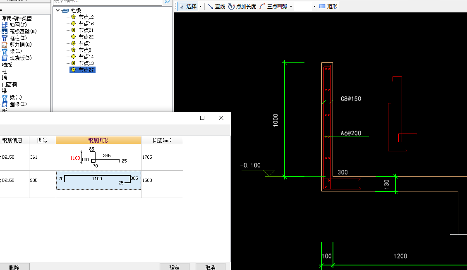
Task: Cancel dialog with 取消 button
Action: pyautogui.click(x=210, y=267)
